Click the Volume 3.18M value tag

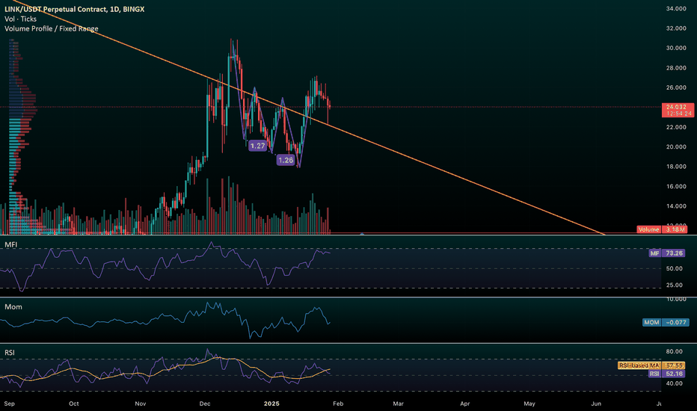click(662, 229)
